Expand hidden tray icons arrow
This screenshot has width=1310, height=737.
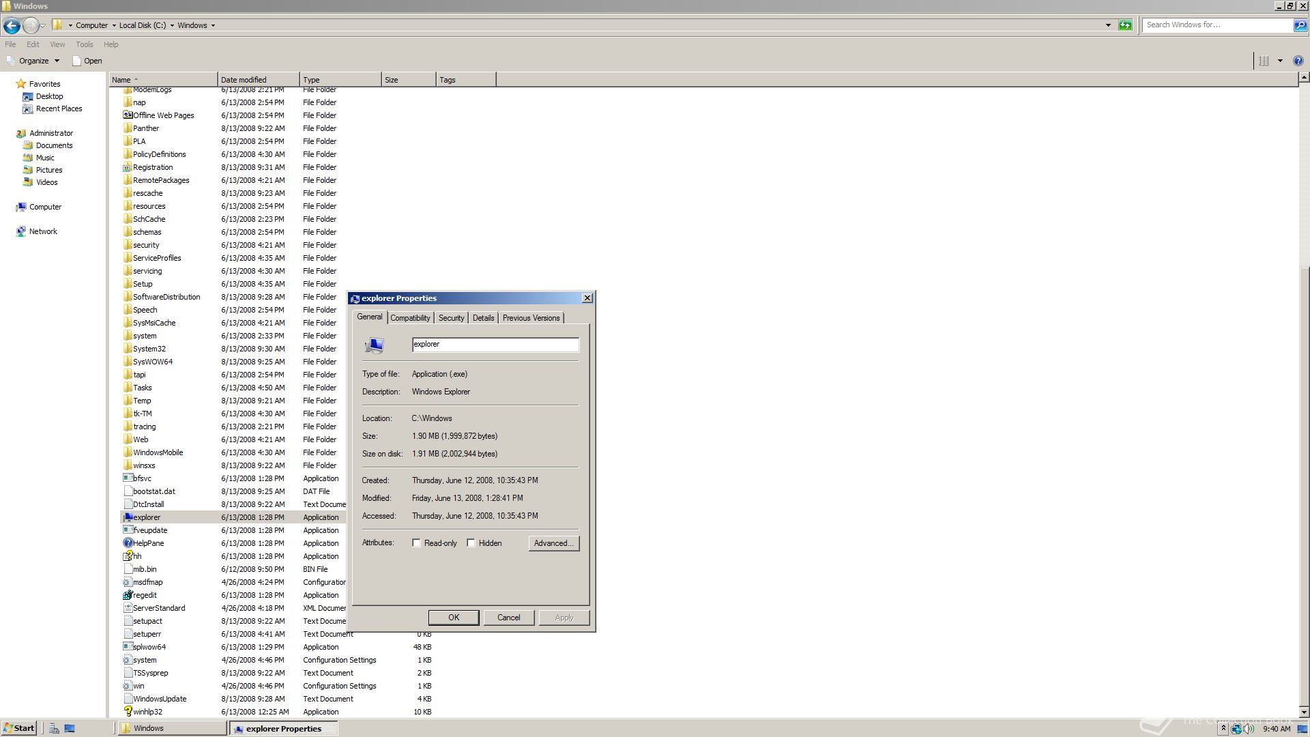tap(1223, 729)
